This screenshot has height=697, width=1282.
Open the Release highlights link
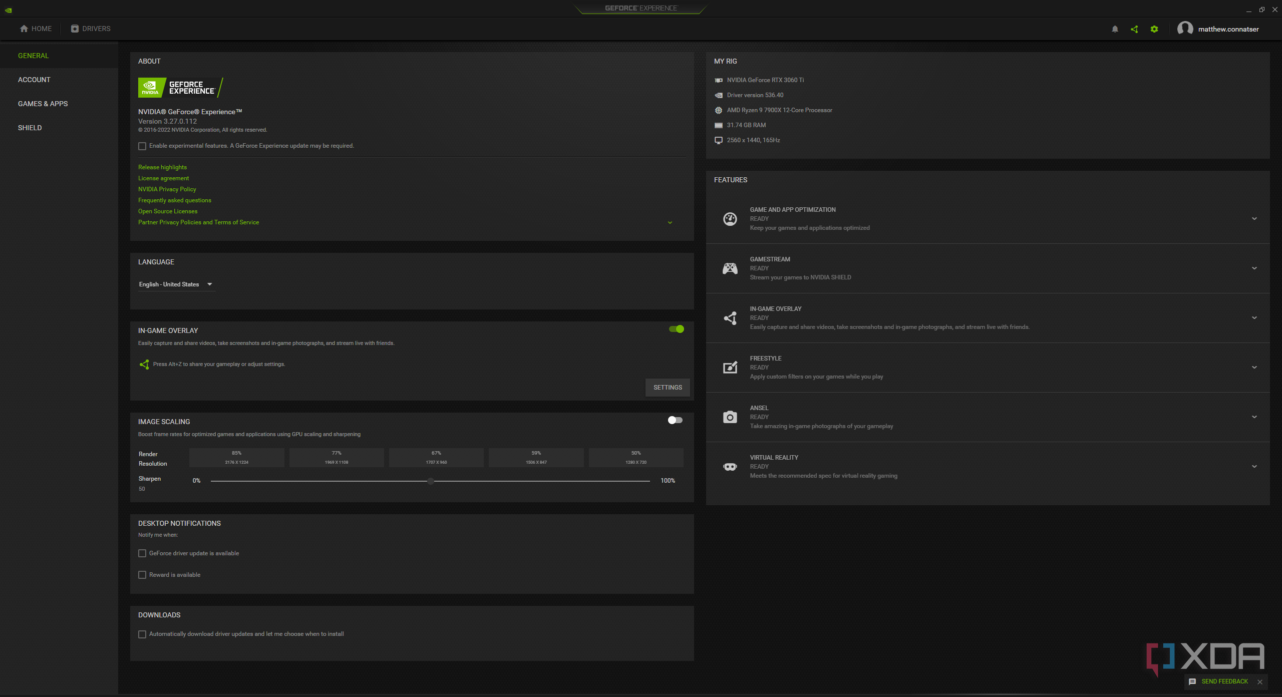pyautogui.click(x=162, y=167)
